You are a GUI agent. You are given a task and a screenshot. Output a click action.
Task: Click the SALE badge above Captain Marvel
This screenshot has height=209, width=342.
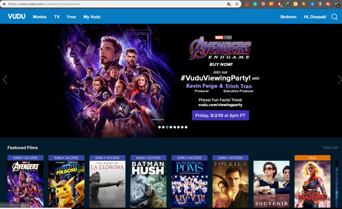click(x=312, y=158)
